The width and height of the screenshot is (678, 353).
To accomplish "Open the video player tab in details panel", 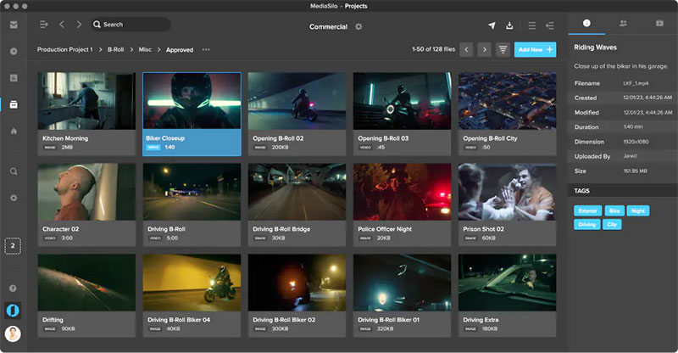I will (659, 24).
